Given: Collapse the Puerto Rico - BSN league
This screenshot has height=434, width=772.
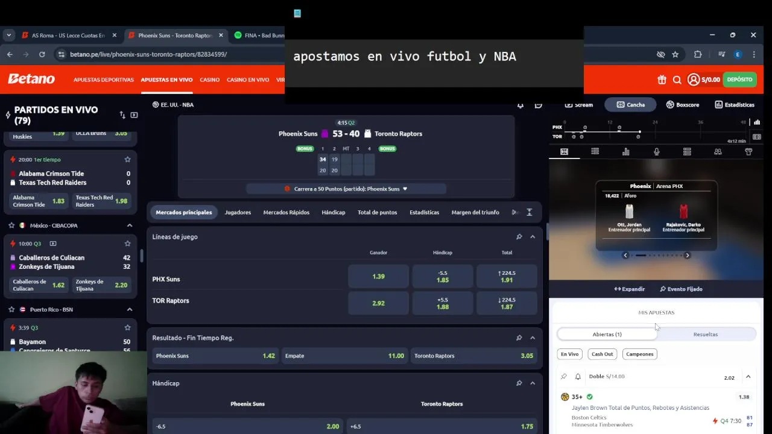Looking at the screenshot, I should (129, 310).
